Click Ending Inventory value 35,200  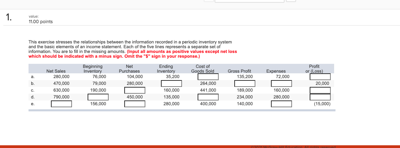[173, 77]
